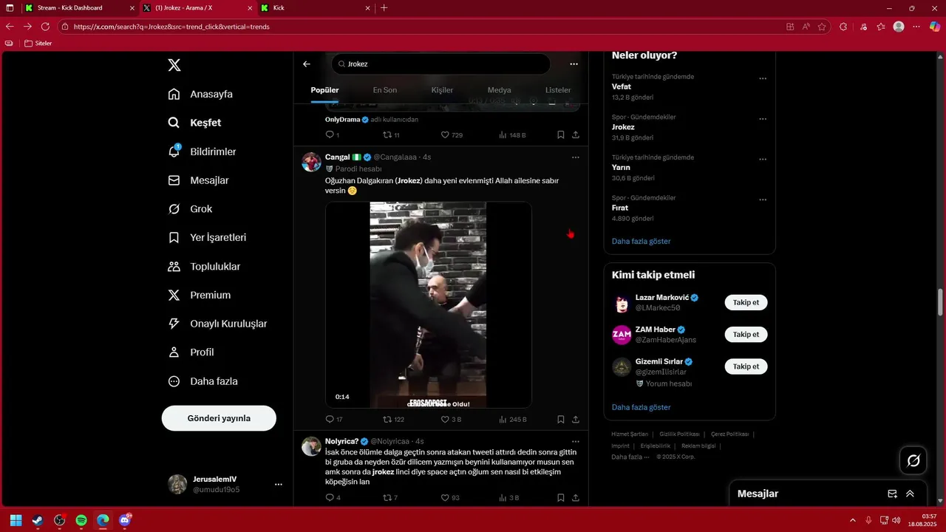
Task: Switch to Medya tab
Action: coord(499,90)
